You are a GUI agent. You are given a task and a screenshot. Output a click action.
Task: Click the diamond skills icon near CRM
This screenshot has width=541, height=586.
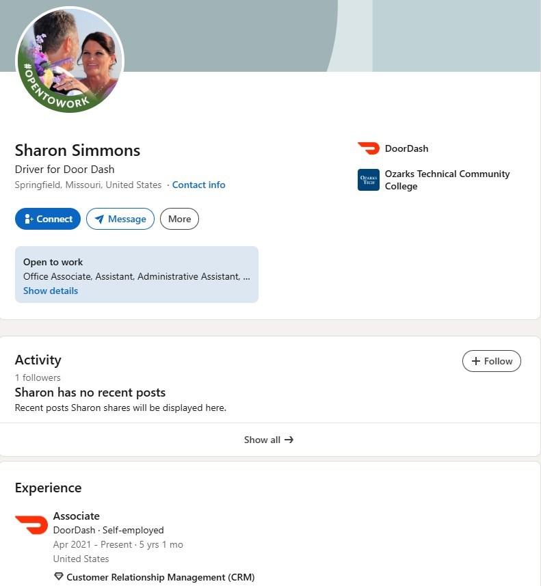click(58, 577)
